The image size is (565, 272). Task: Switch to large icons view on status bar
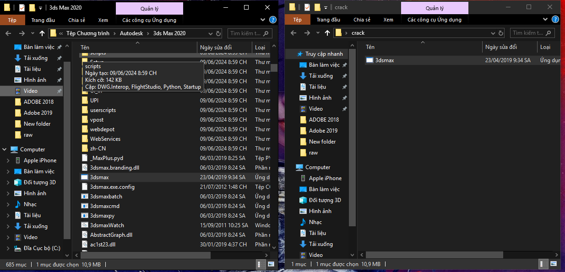[x=272, y=264]
